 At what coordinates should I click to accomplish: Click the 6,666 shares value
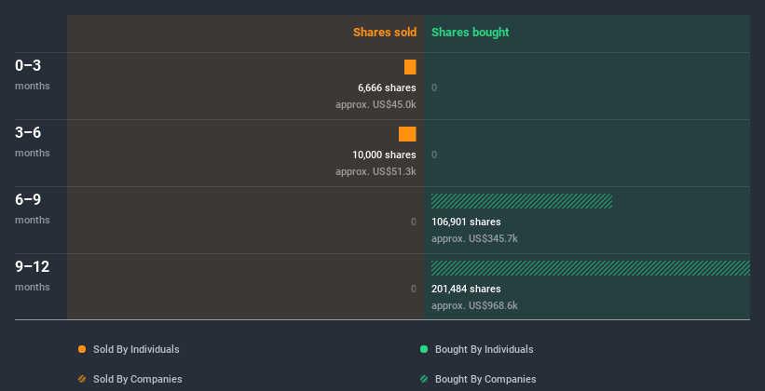[x=387, y=88]
